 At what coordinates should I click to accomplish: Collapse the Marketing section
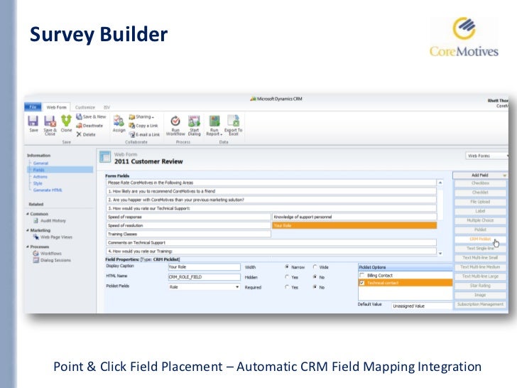coord(28,230)
